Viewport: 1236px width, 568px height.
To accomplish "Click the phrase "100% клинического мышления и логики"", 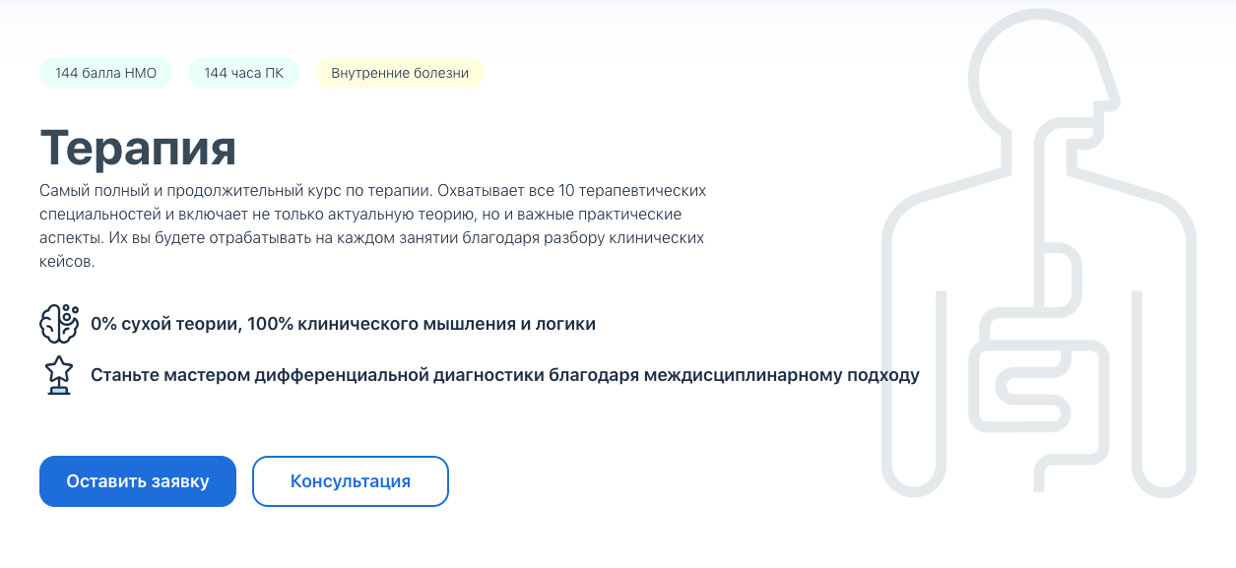I will [422, 324].
